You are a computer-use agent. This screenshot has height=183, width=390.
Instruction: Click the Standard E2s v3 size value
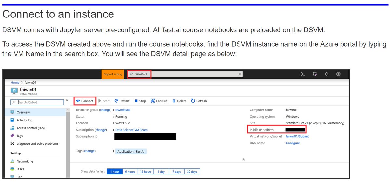315,123
